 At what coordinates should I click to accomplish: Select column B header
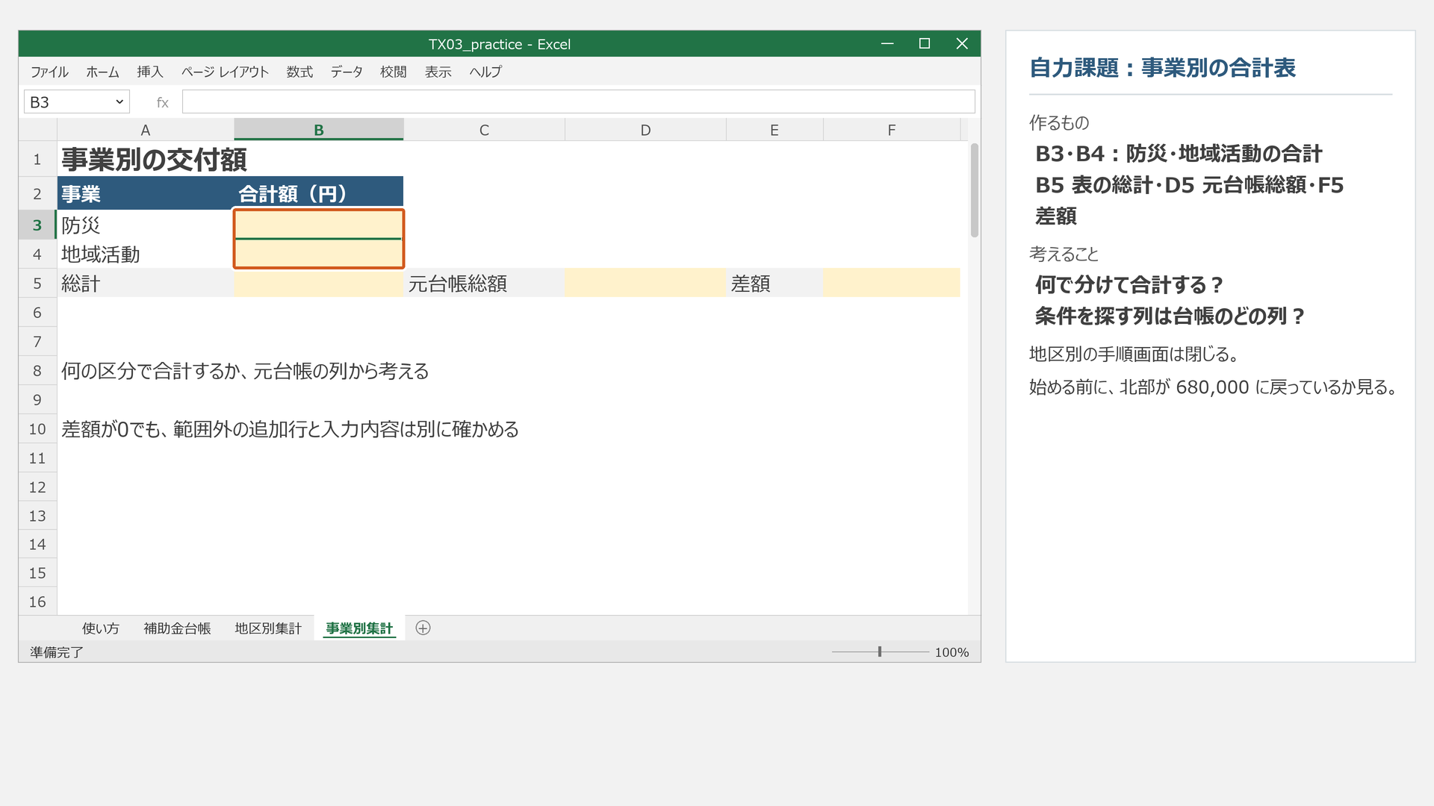(319, 130)
